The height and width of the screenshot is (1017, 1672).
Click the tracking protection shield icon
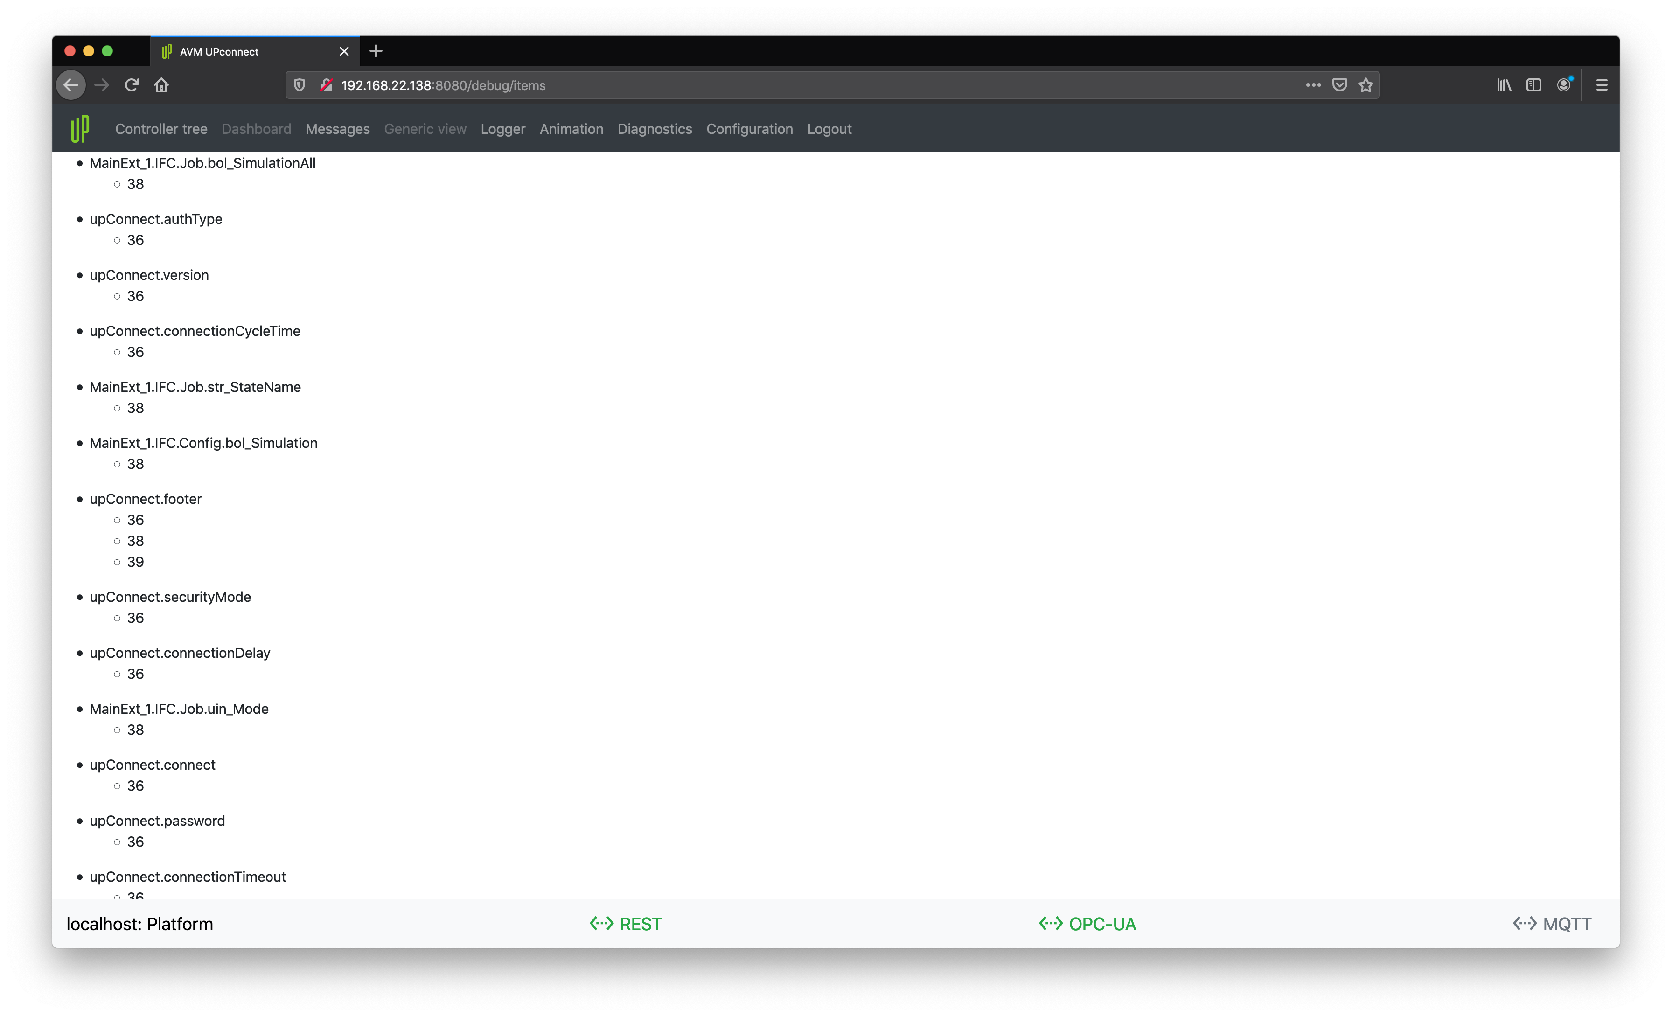tap(299, 85)
